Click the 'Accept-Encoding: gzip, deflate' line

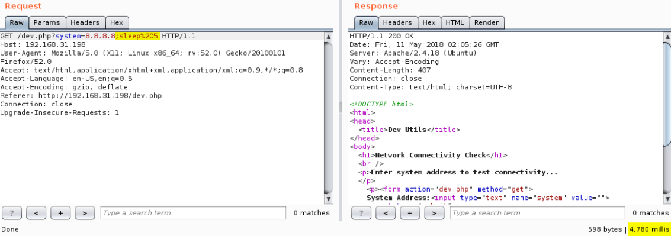tap(64, 87)
